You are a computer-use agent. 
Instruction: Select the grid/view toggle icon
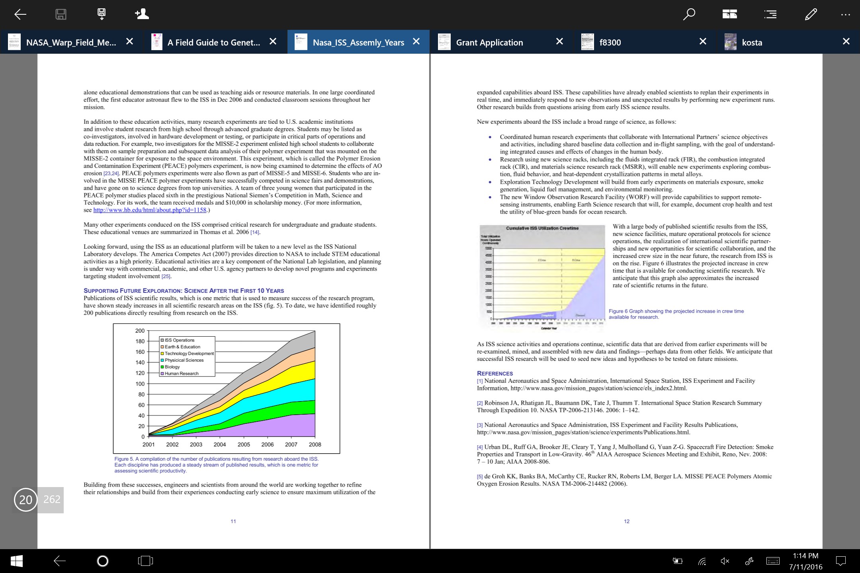click(730, 14)
